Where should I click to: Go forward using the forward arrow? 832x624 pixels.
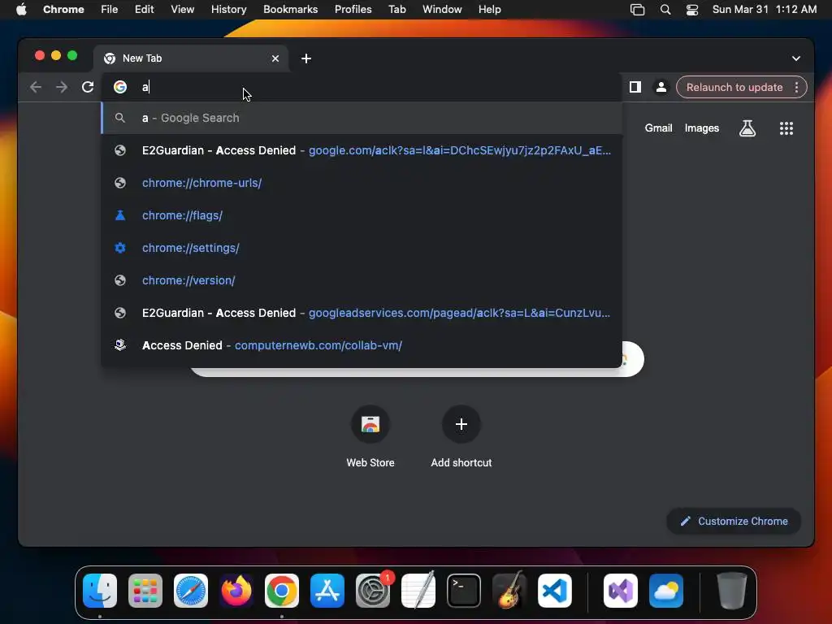(x=62, y=87)
